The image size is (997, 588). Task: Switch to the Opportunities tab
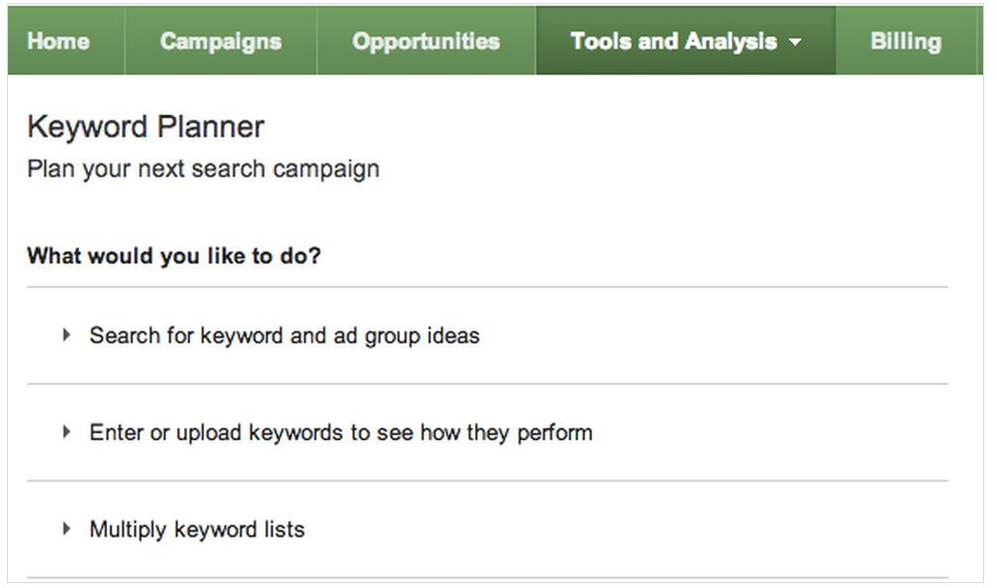point(426,42)
